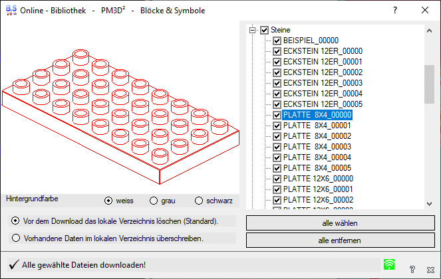Collapse the Steine tree node
The height and width of the screenshot is (279, 441).
coord(252,30)
